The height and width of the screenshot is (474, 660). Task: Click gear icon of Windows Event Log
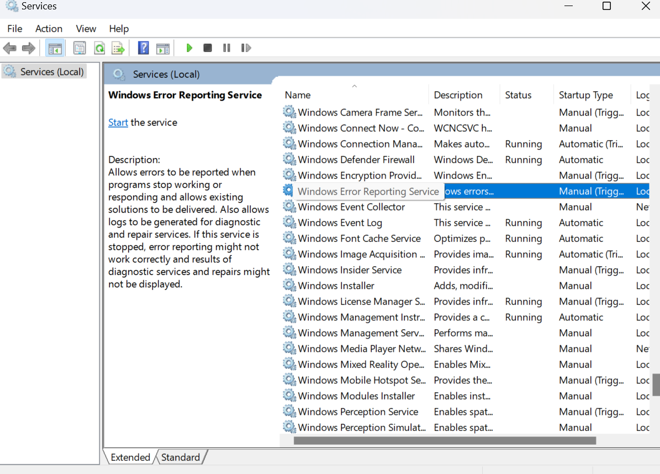[289, 222]
